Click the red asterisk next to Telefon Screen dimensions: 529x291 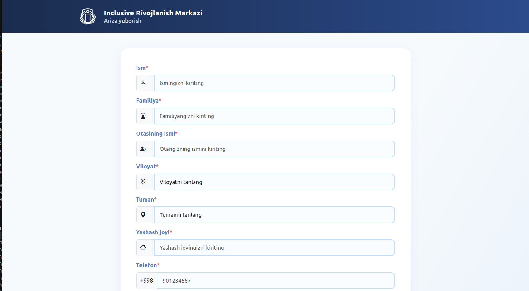[x=159, y=265]
